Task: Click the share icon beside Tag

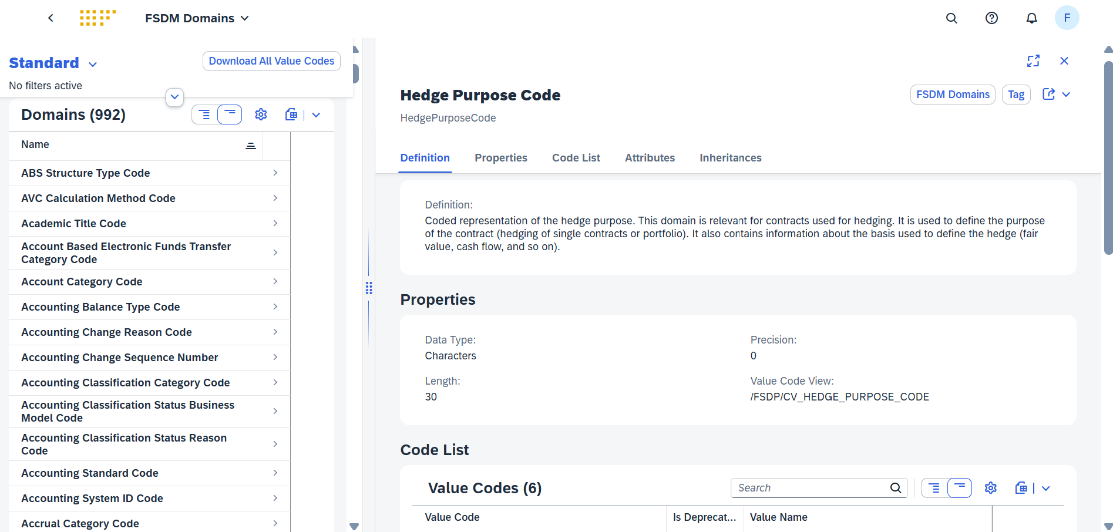Action: [x=1048, y=95]
